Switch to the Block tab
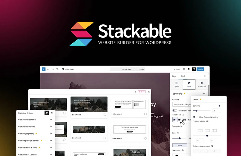The image size is (241, 156). (183, 76)
